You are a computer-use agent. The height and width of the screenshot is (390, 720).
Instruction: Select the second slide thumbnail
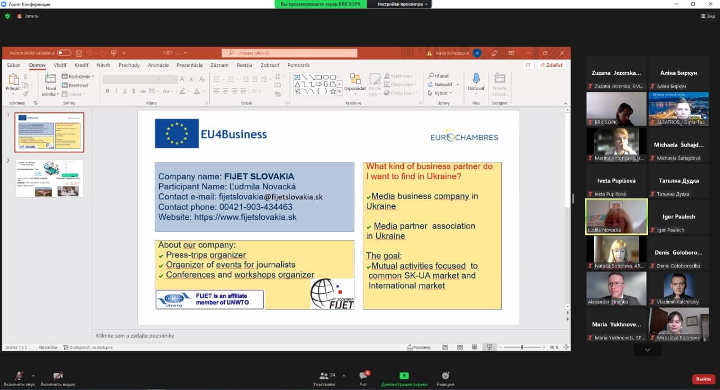tap(49, 178)
